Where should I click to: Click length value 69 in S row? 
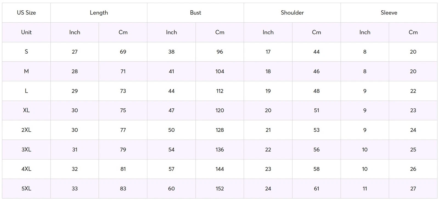click(123, 52)
